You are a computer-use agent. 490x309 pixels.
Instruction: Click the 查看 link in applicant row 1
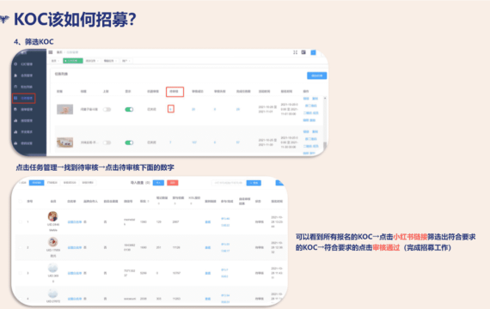[207, 222]
